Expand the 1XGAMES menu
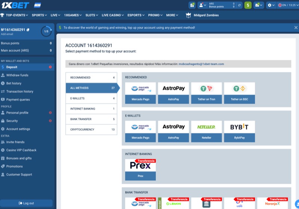Image resolution: width=299 pixels, height=209 pixels. [x=73, y=15]
